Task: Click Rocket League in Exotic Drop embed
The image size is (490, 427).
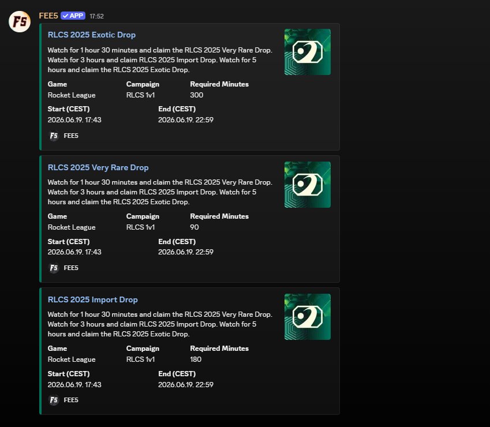Action: click(x=72, y=95)
